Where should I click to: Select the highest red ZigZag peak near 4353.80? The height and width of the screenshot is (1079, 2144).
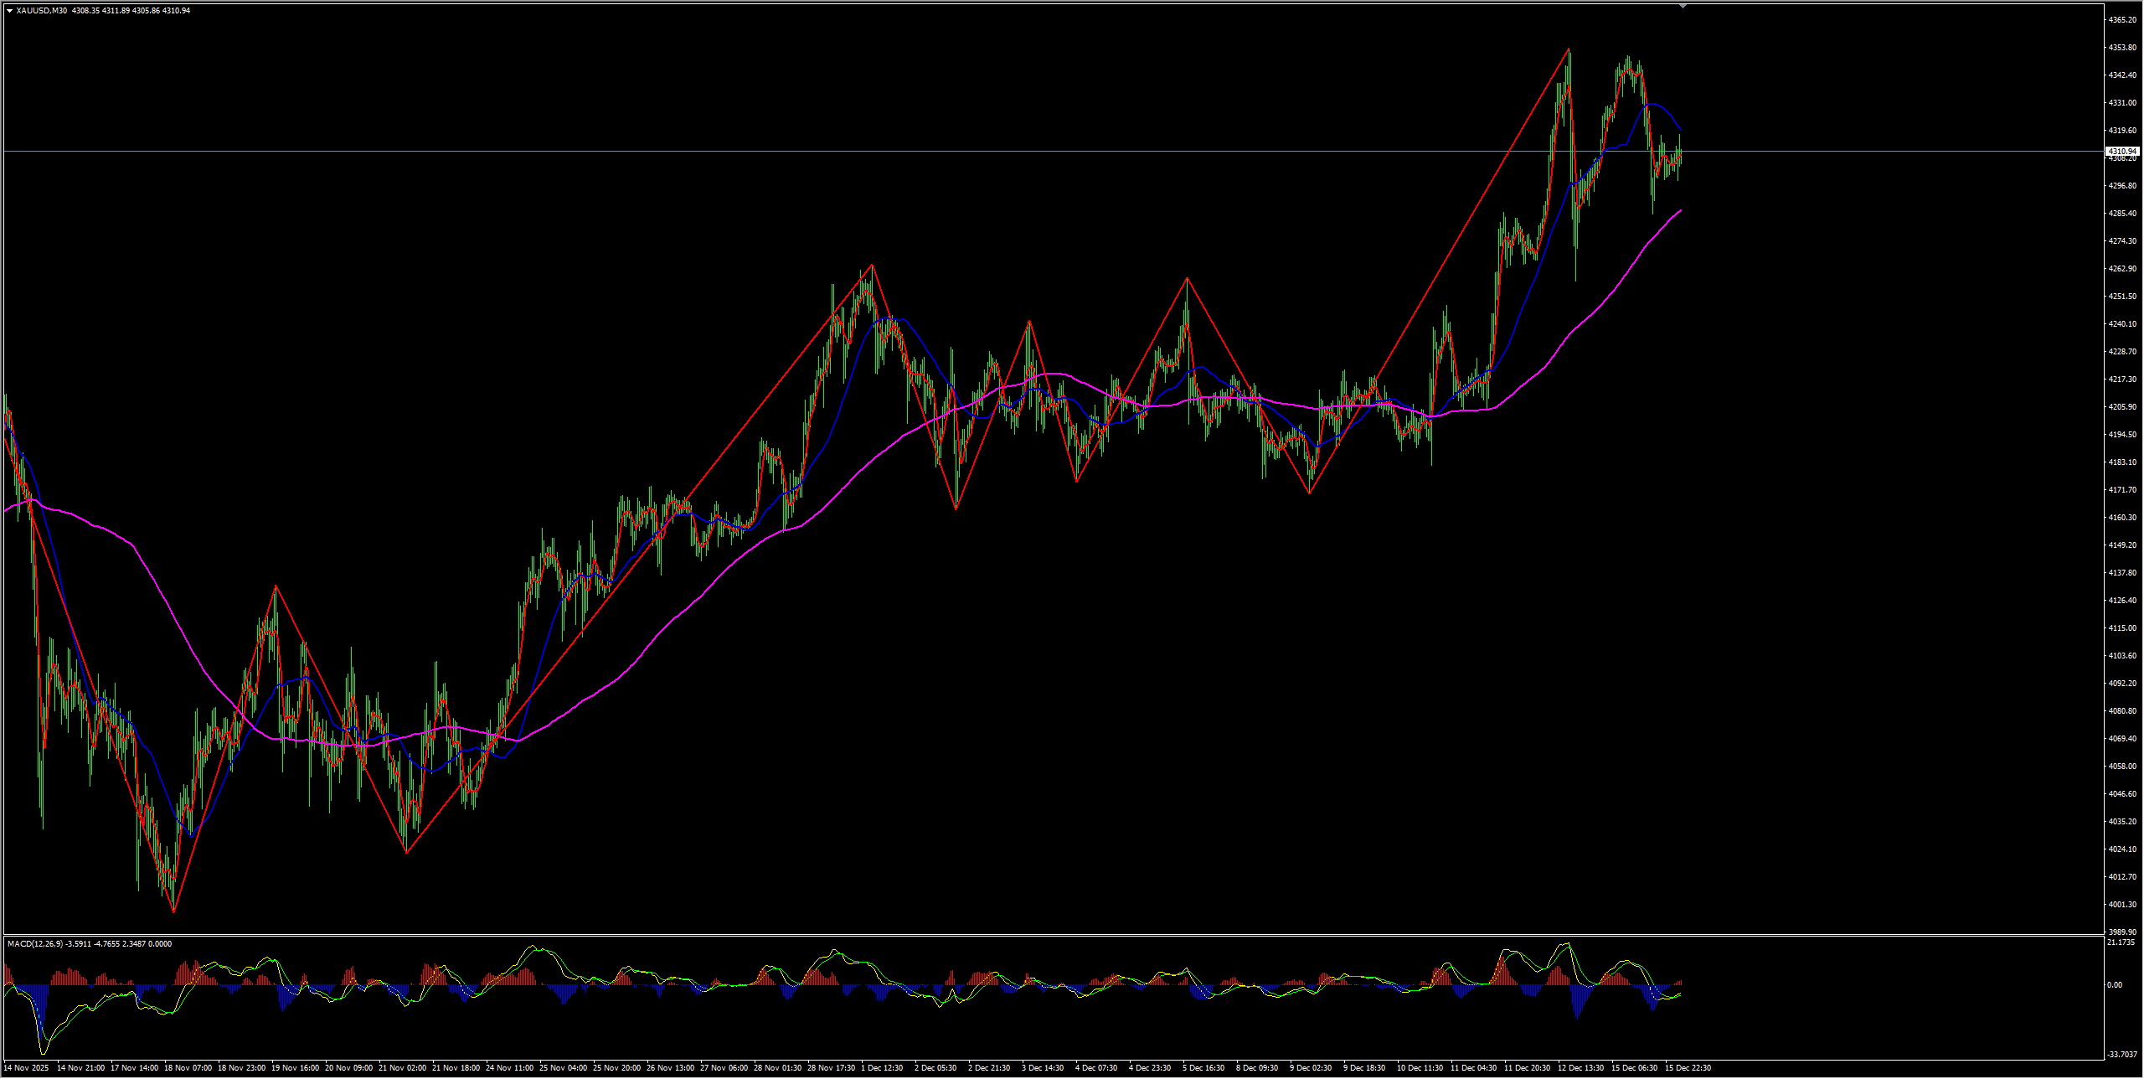pyautogui.click(x=1569, y=49)
